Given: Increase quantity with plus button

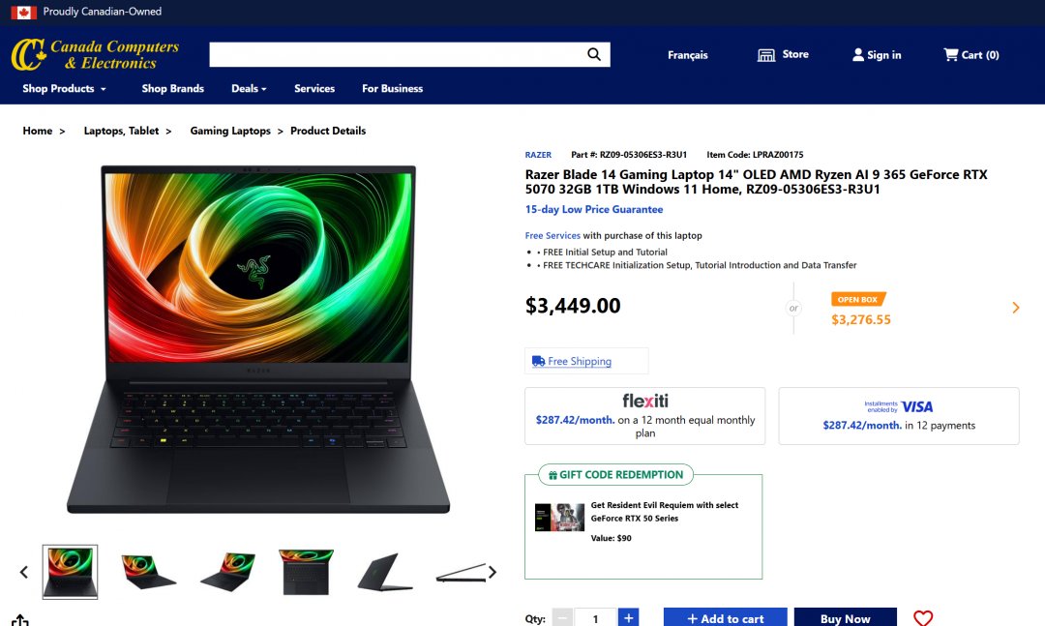Looking at the screenshot, I should pos(628,617).
